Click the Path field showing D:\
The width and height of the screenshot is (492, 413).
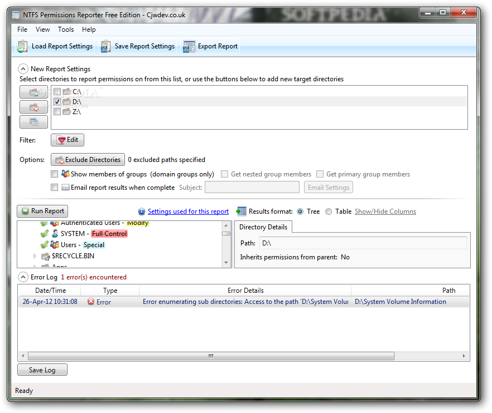click(363, 243)
